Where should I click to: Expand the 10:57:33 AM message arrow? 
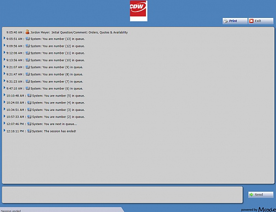[x=5, y=116]
